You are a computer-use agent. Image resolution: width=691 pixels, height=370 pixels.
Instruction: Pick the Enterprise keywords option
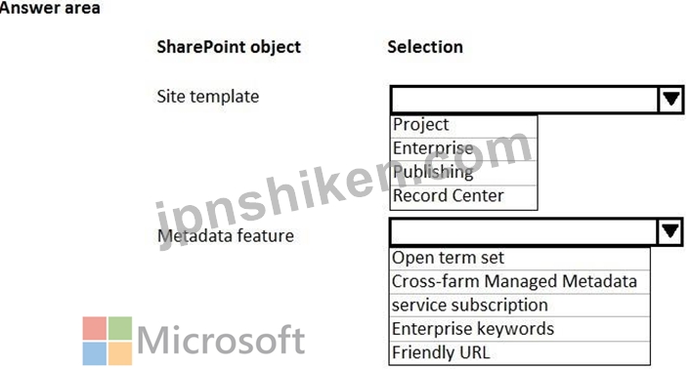coord(520,329)
